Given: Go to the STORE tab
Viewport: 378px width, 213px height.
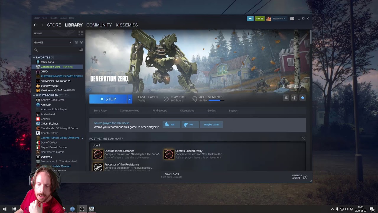Looking at the screenshot, I should [x=54, y=25].
